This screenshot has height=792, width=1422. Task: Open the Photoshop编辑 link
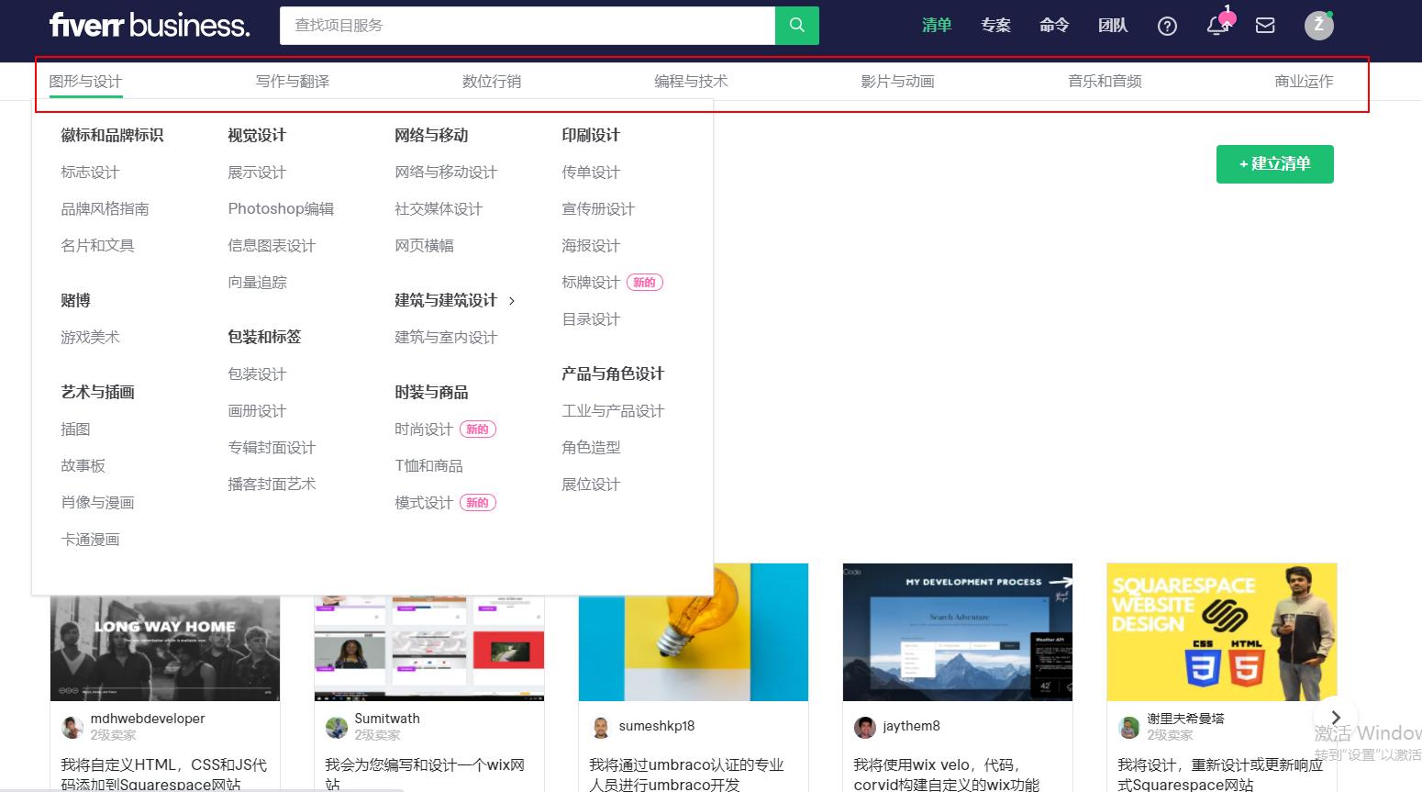(x=281, y=208)
